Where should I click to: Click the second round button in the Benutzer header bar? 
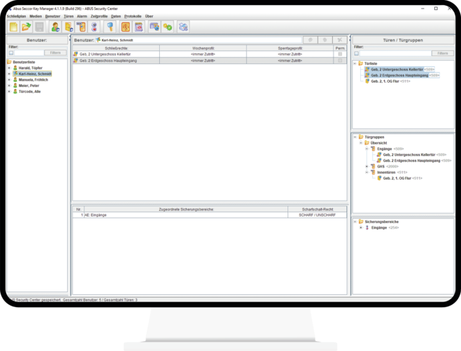[x=325, y=40]
